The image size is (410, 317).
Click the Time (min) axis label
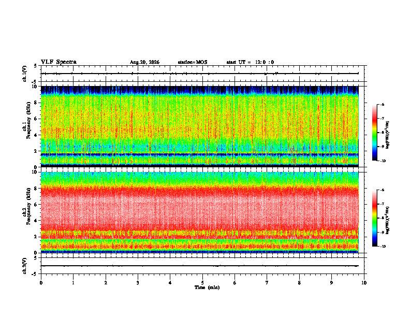tap(207, 287)
